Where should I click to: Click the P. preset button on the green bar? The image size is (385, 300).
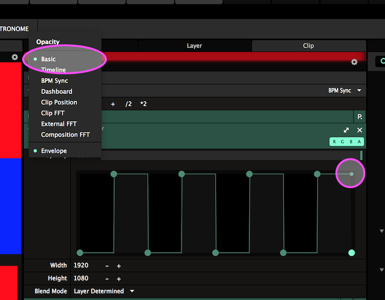359,117
